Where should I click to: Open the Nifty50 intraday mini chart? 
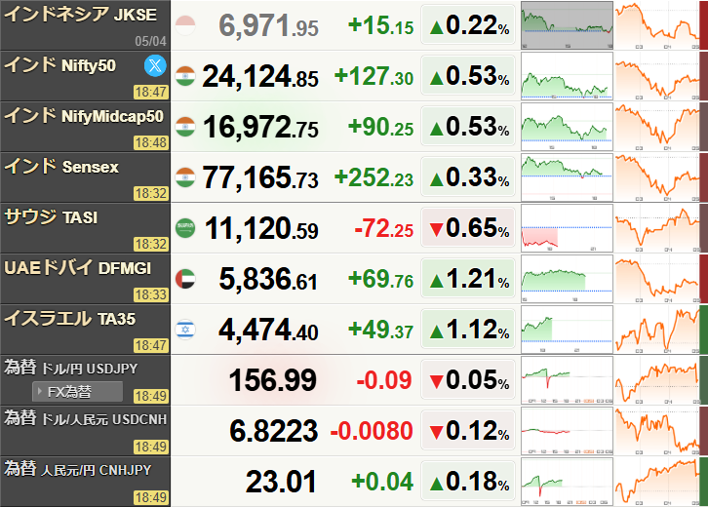pyautogui.click(x=568, y=76)
